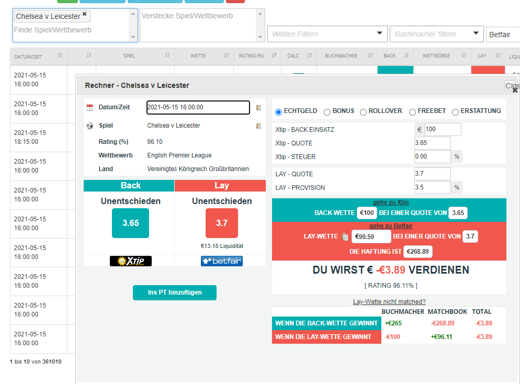Click the liability value €268.89
The height and width of the screenshot is (384, 520).
click(417, 252)
